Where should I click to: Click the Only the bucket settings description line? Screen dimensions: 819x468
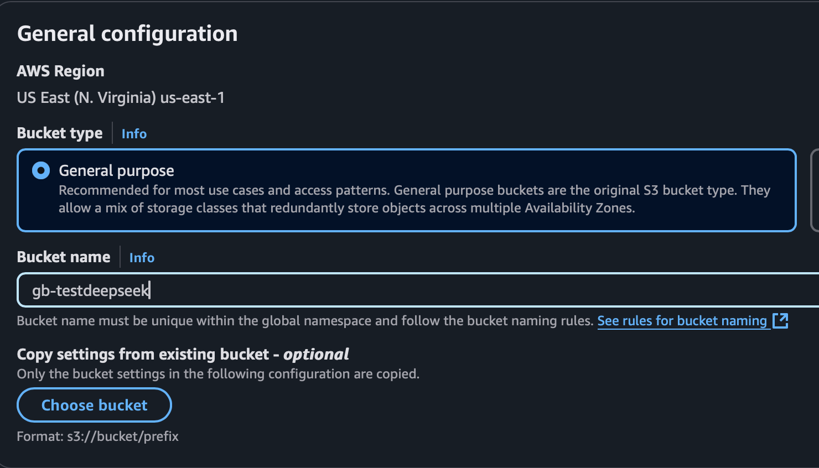coord(218,374)
